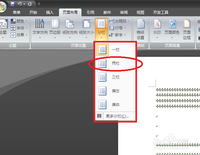The image size is (200, 155).
Task: Select the 页面布局 tab
Action: click(x=70, y=12)
